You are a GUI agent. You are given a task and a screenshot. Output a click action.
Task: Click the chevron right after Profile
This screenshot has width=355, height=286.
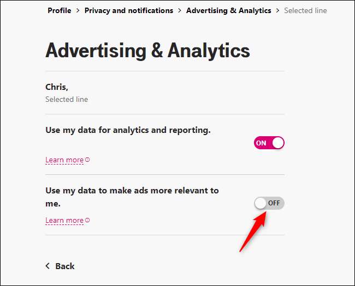(x=78, y=10)
